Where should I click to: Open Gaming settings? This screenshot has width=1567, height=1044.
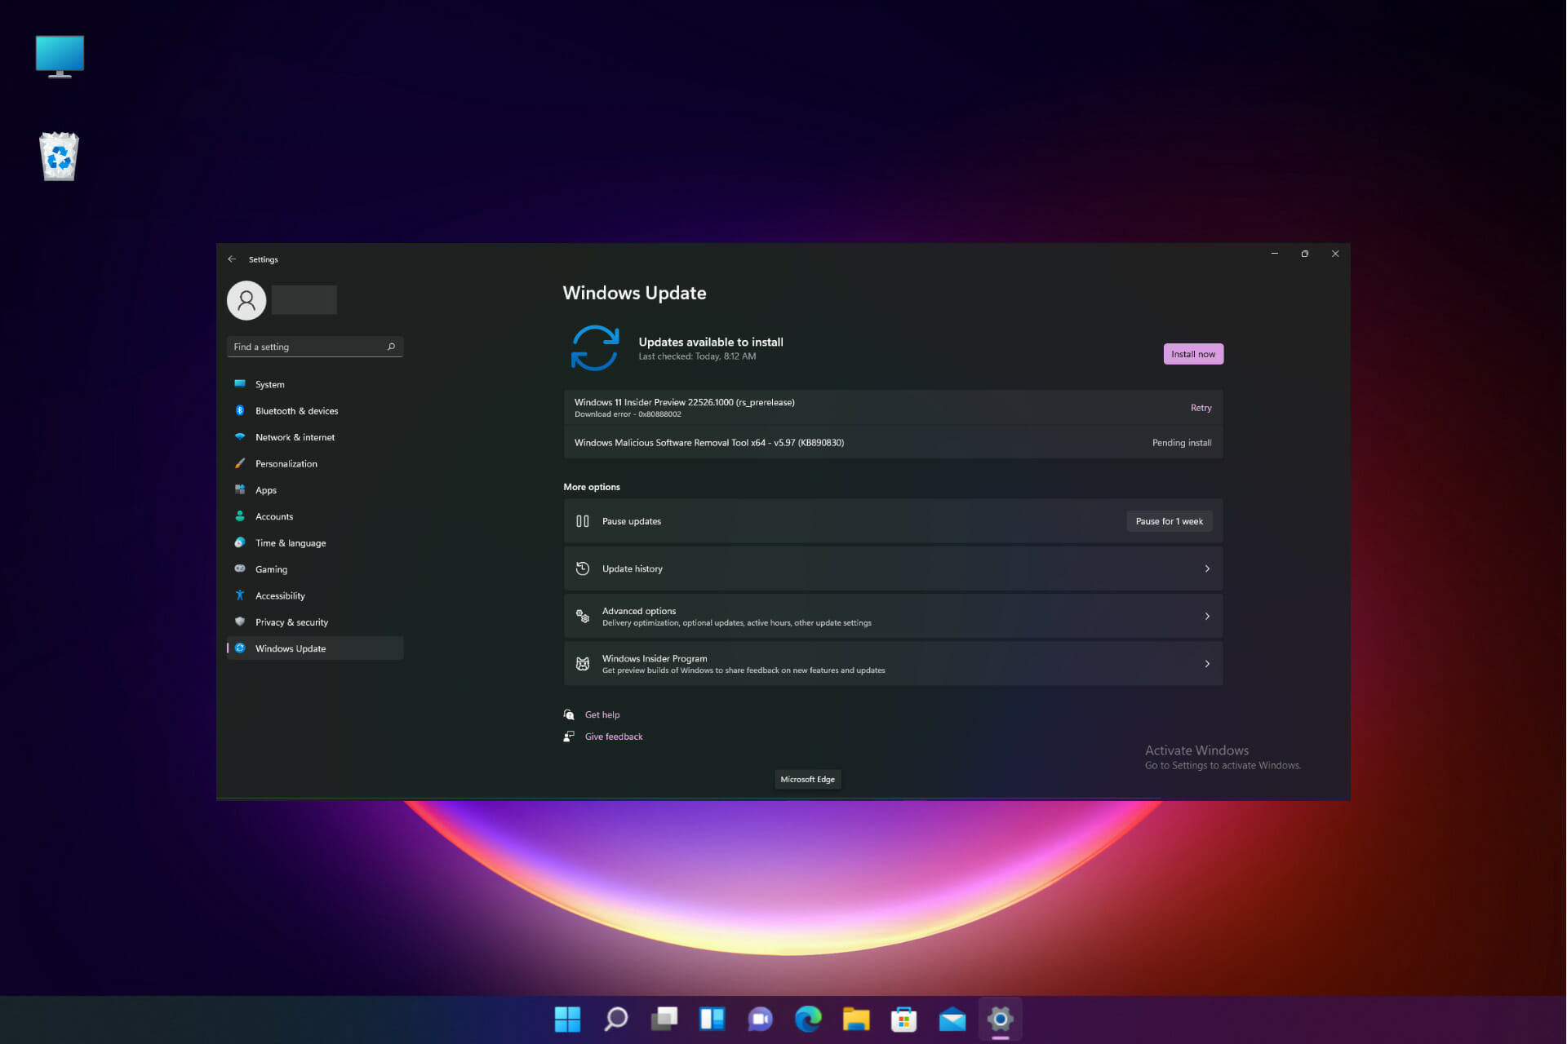[x=315, y=569]
